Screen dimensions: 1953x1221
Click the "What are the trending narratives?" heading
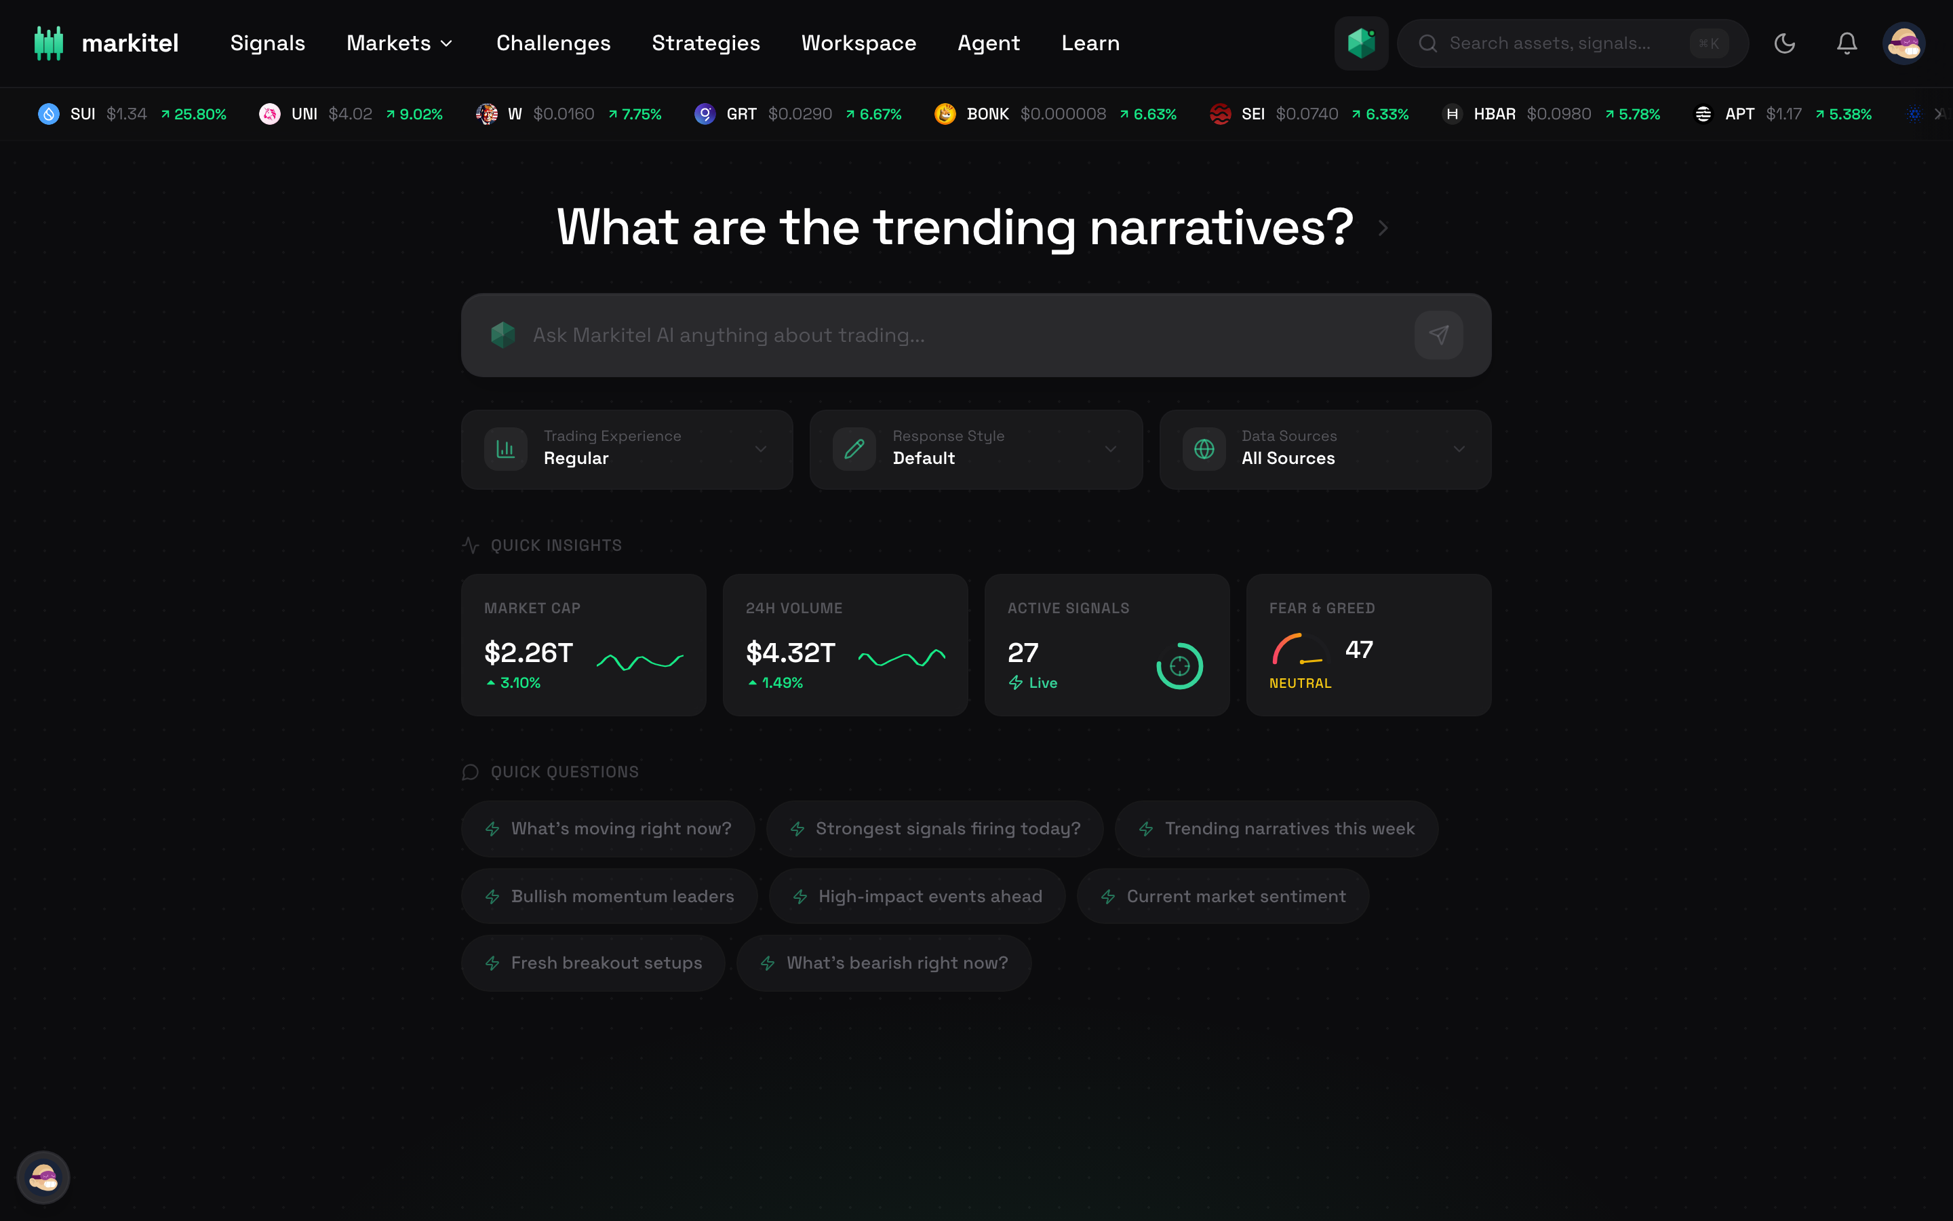955,228
